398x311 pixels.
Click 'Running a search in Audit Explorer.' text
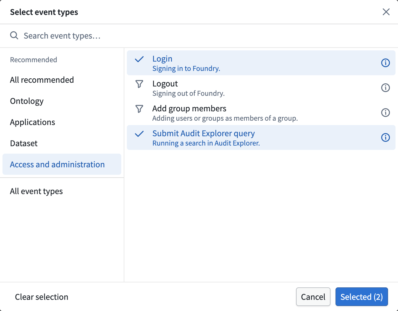click(x=206, y=143)
